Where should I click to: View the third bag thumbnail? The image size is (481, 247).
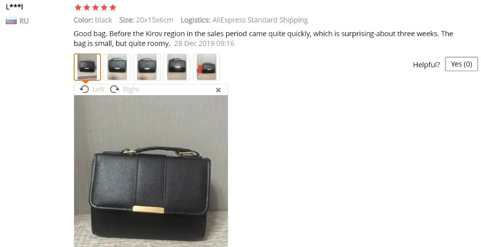(147, 67)
